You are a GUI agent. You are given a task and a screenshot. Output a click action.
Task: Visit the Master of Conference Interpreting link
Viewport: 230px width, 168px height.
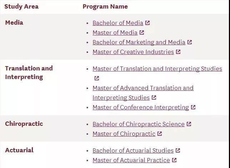point(141,108)
